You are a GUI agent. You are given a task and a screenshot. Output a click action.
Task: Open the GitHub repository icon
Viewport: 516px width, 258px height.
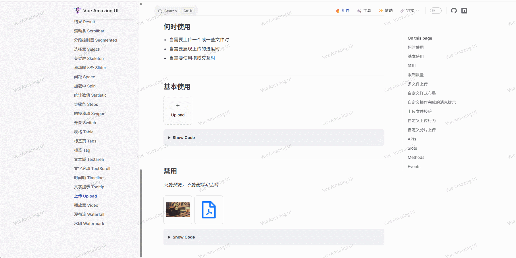click(454, 11)
